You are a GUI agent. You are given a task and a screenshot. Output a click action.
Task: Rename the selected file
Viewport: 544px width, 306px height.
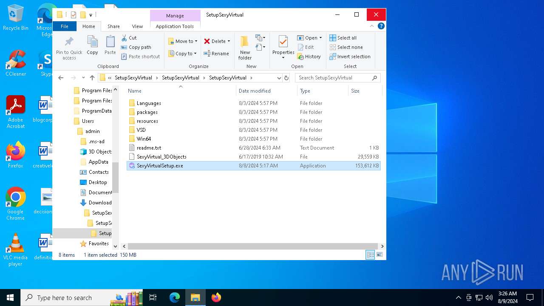point(216,54)
